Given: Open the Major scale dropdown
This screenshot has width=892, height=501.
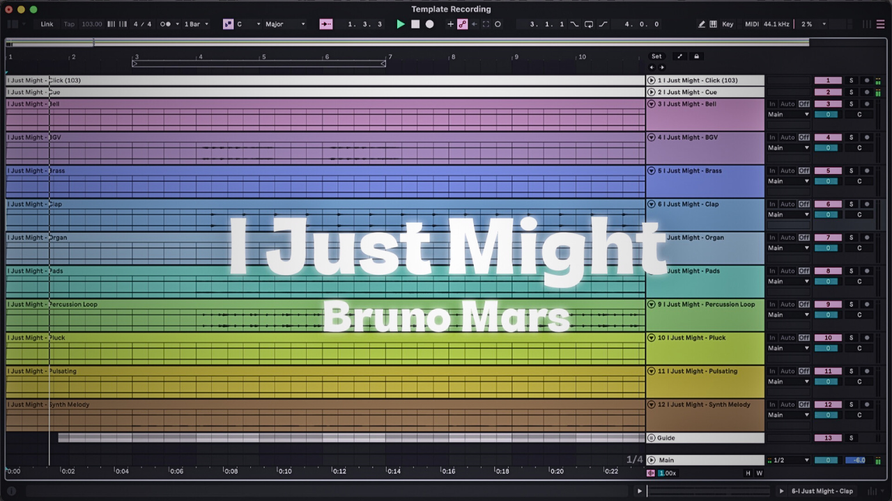Looking at the screenshot, I should [285, 24].
